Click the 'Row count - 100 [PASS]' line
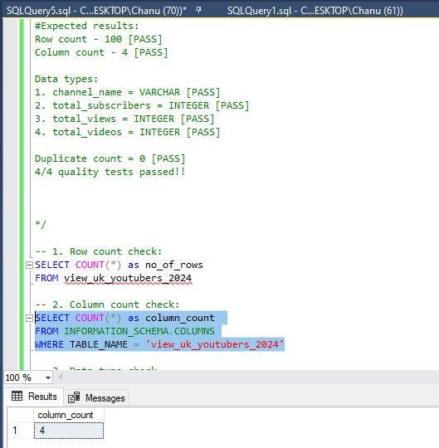The height and width of the screenshot is (448, 439). (x=98, y=39)
